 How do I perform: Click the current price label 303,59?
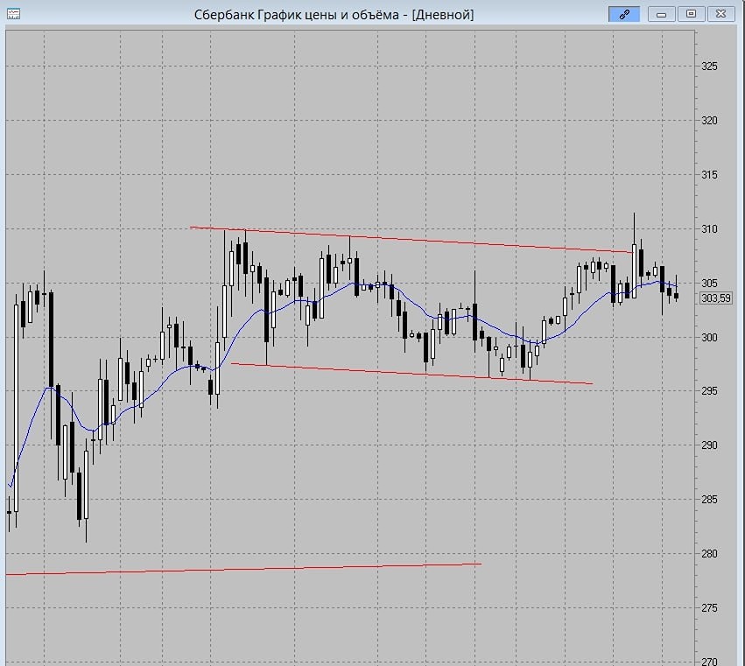coord(716,298)
